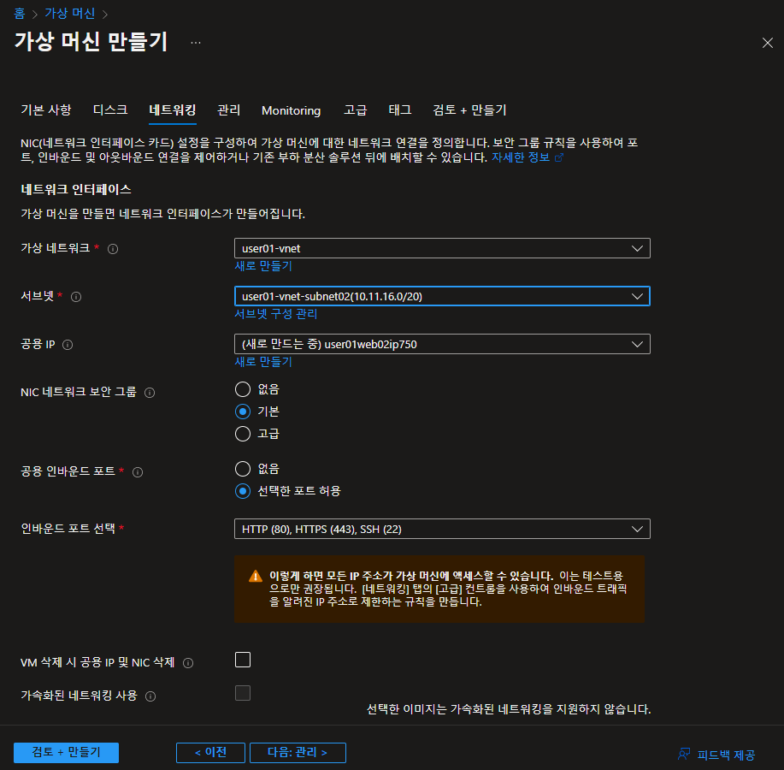Select 없음 for NIC 네트워크 보안 그룹
Viewport: 784px width, 770px height.
point(243,389)
